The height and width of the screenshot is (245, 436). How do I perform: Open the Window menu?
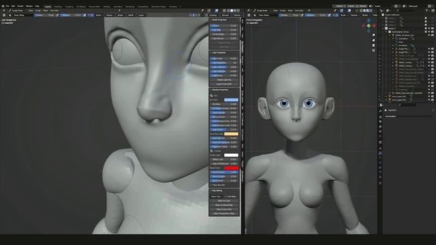(x=29, y=6)
